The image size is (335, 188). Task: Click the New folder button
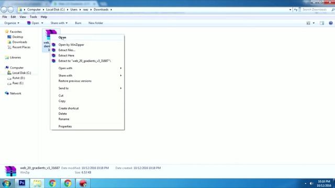coord(96,23)
